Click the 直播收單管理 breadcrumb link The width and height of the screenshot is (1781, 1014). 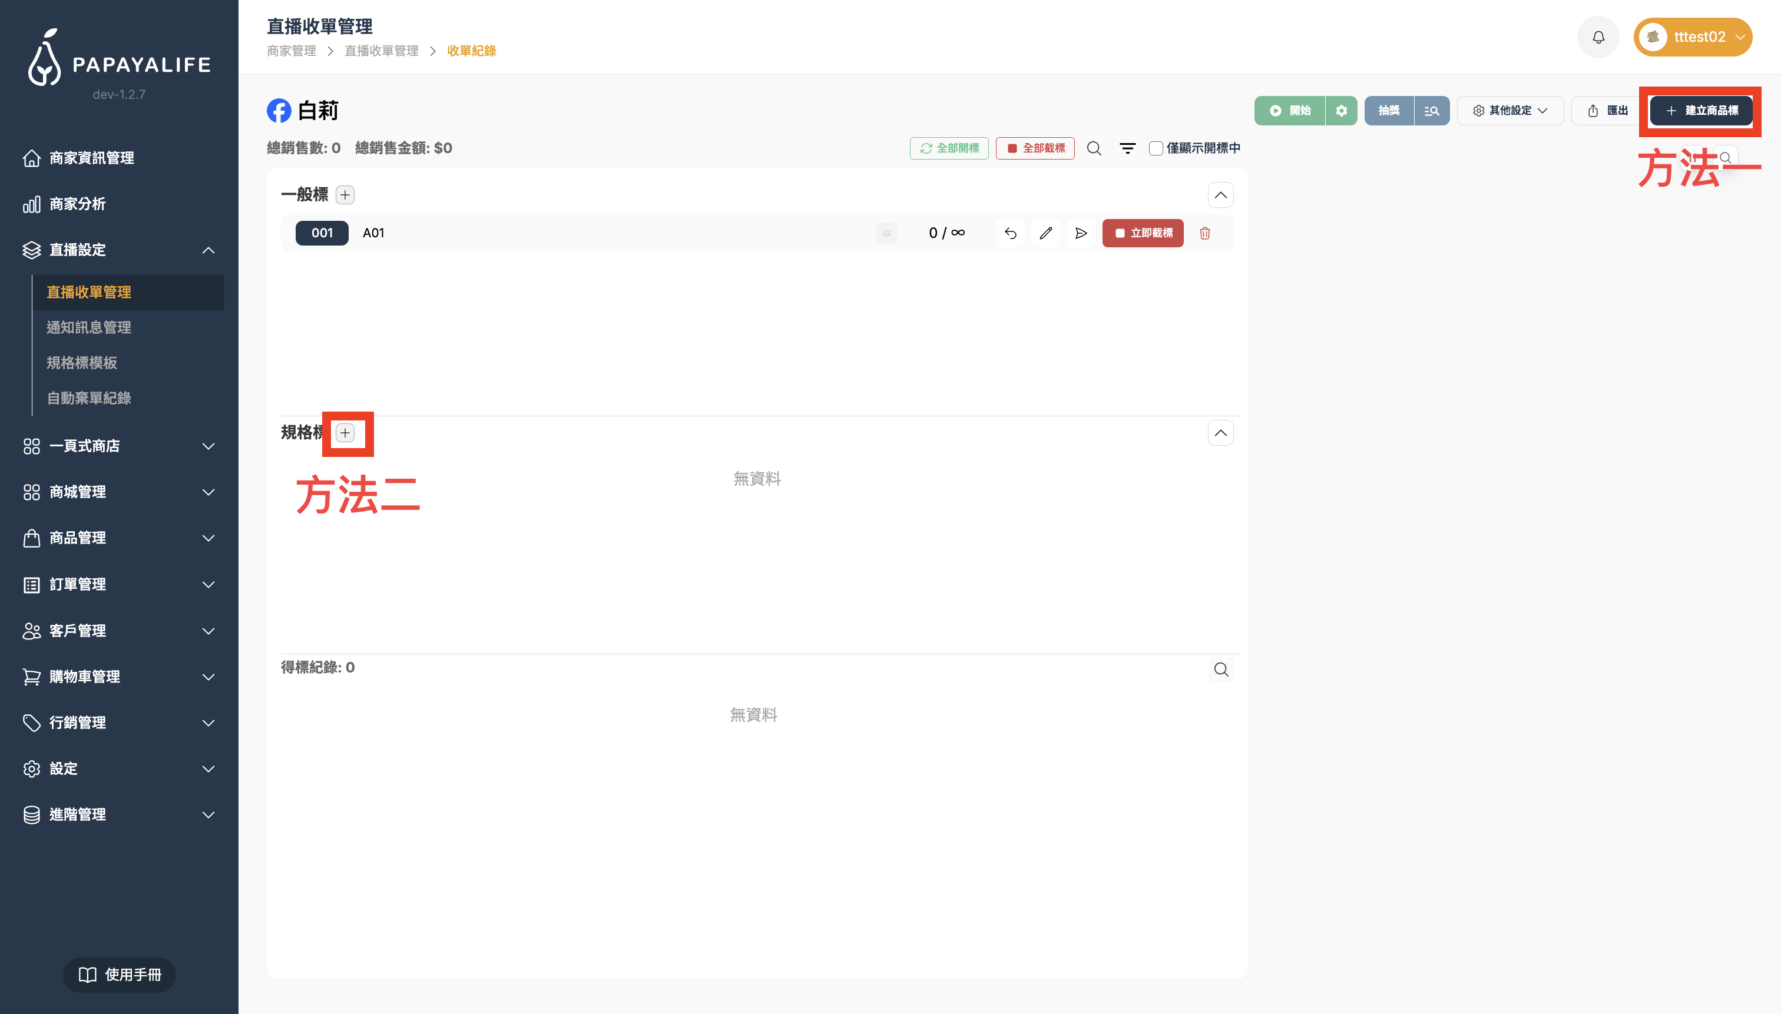pos(381,51)
